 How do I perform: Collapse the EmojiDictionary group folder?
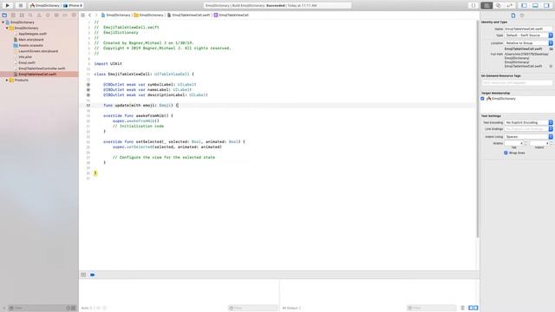[x=7, y=28]
